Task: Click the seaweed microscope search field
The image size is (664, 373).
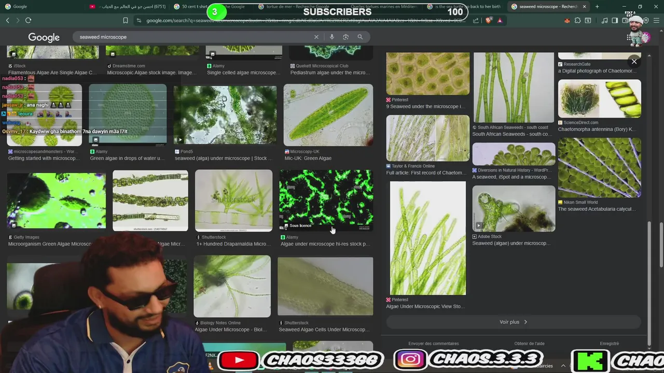Action: click(x=192, y=37)
